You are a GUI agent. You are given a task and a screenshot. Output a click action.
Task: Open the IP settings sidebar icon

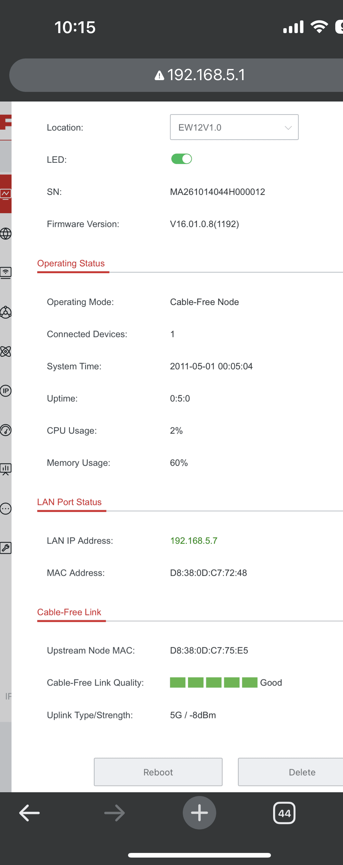pos(6,391)
